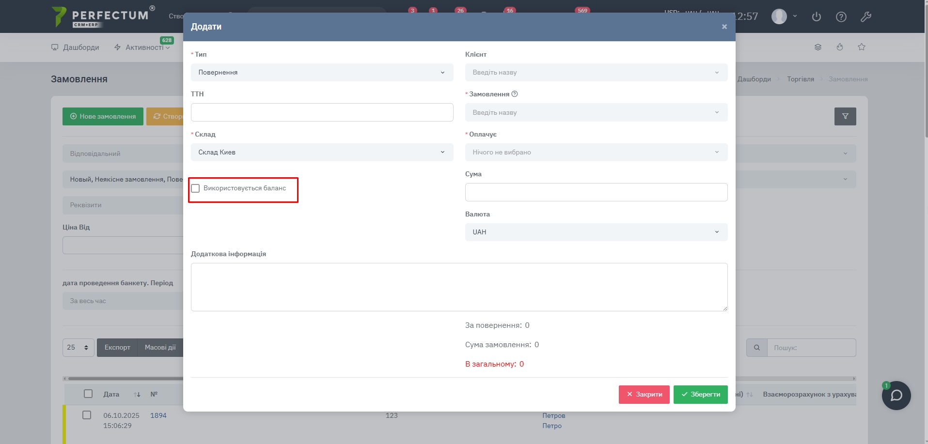Screen dimensions: 928x444
Task: Open the help question mark icon
Action: point(841,17)
